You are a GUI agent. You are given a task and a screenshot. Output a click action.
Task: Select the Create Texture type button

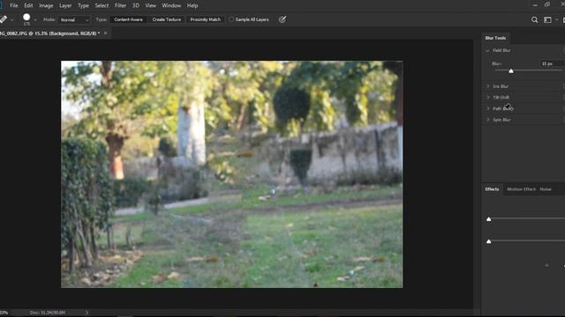(x=167, y=19)
